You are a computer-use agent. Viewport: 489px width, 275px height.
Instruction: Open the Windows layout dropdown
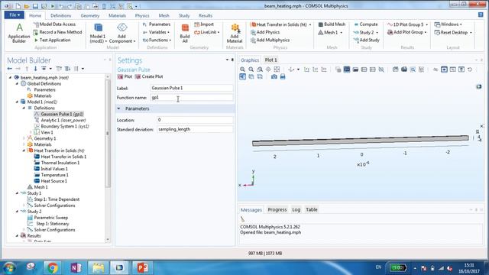pyautogui.click(x=449, y=24)
